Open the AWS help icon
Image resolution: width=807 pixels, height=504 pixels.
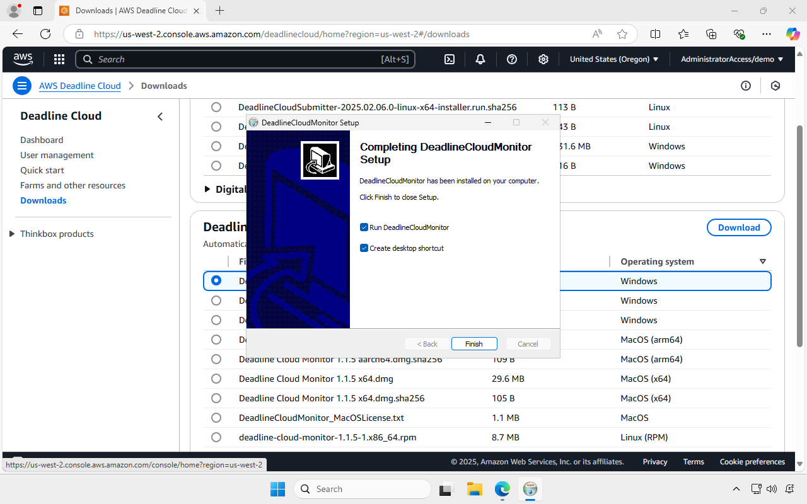coord(511,59)
